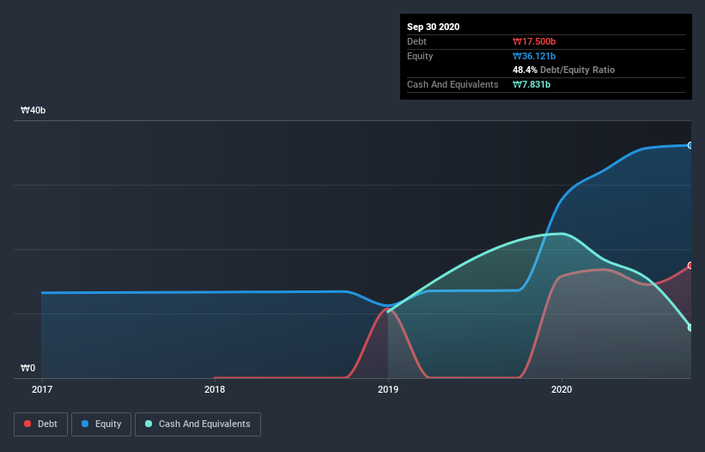Click the 2020 x-axis label
This screenshot has height=452, width=705.
(562, 389)
